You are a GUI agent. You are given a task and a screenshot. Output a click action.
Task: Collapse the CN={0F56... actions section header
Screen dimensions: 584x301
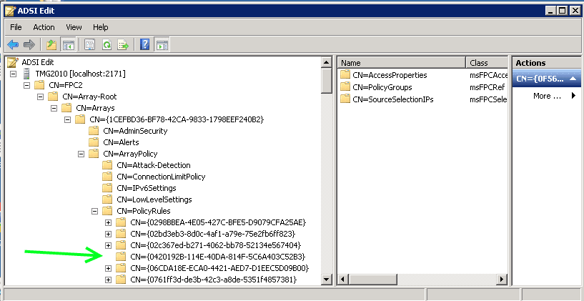(x=546, y=79)
